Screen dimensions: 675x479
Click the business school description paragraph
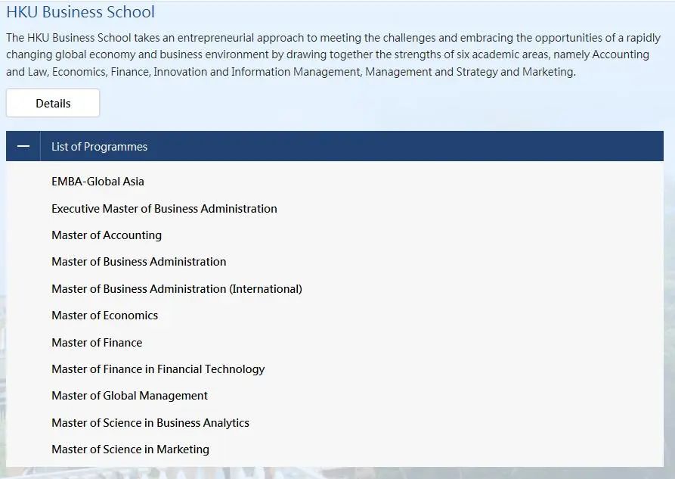333,54
